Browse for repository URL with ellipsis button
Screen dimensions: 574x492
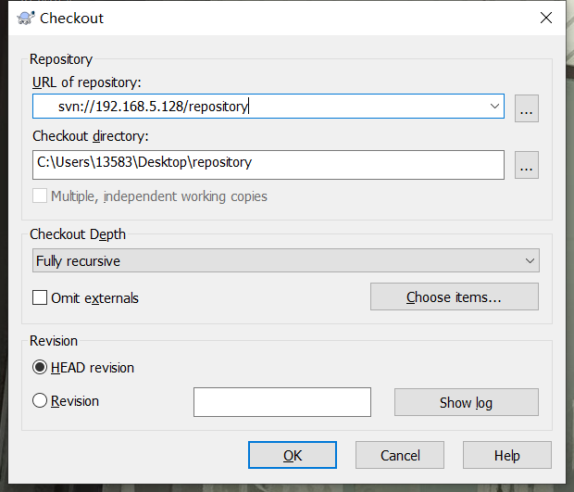527,108
